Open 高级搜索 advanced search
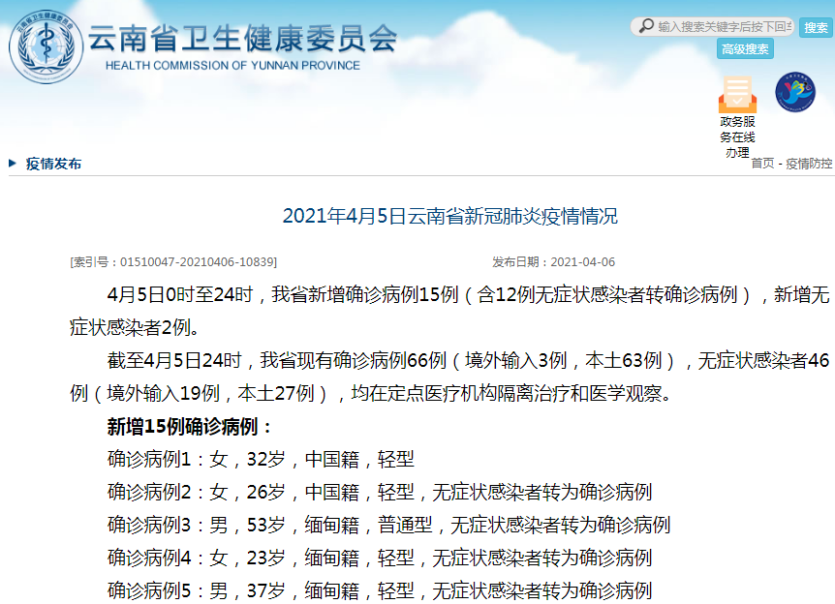The width and height of the screenshot is (835, 604). point(745,49)
